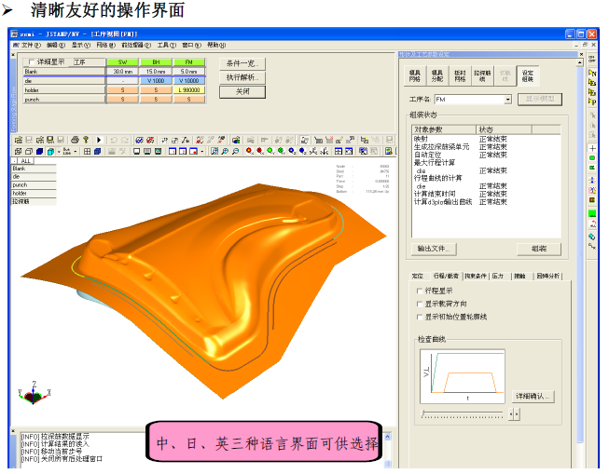Switch to the 压力 tab

pyautogui.click(x=497, y=277)
